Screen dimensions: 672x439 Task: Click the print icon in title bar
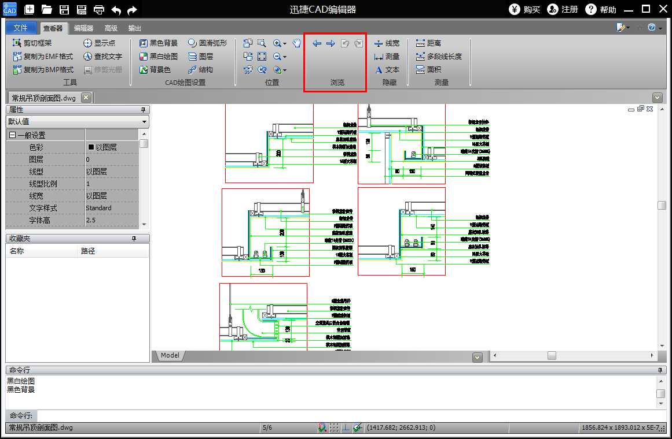(99, 10)
